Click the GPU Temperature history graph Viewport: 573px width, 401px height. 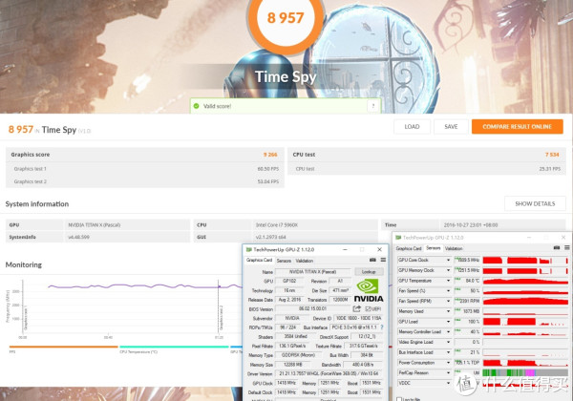point(525,281)
